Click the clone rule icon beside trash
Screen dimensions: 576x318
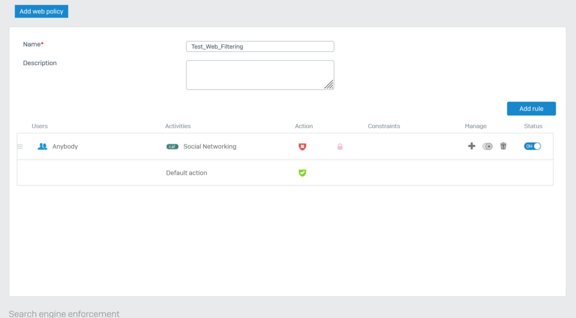488,146
